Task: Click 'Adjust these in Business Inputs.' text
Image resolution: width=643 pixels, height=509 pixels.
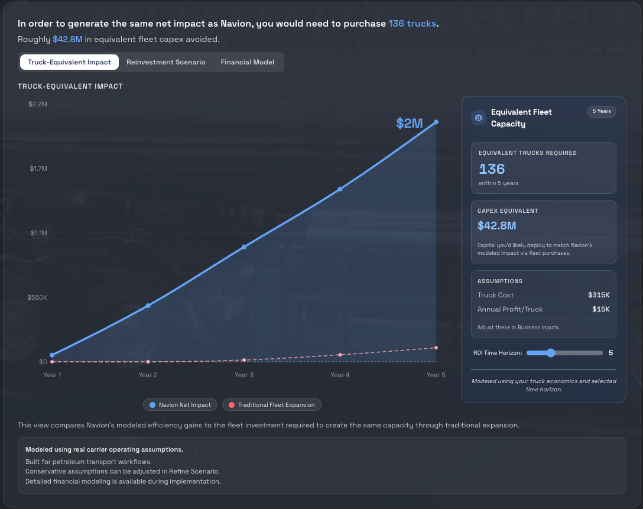Action: [x=518, y=328]
